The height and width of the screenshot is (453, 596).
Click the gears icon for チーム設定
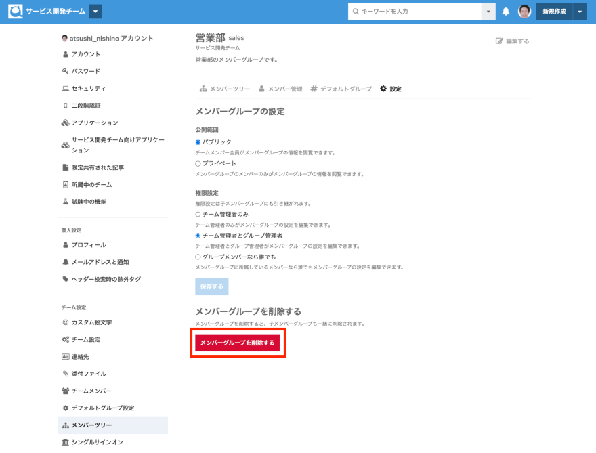click(x=66, y=339)
